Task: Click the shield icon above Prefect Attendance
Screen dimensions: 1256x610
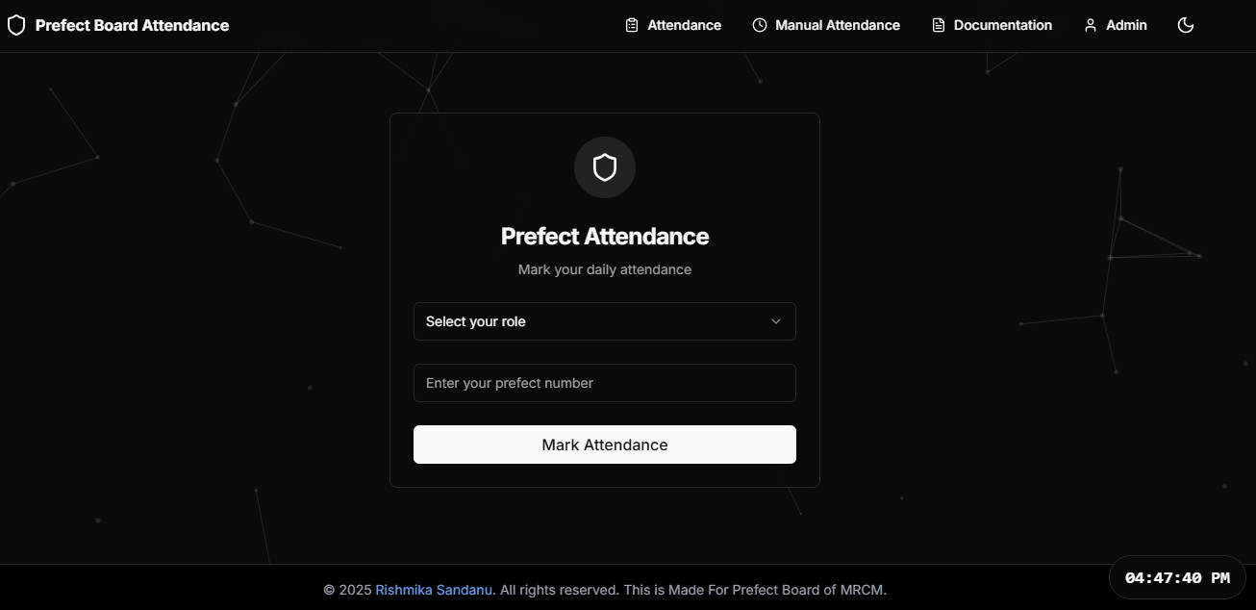Action: pyautogui.click(x=604, y=166)
